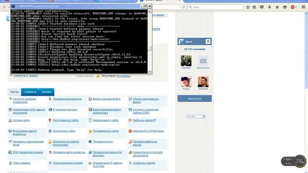Open the downloads arrow icon in Firefox toolbar
Viewport: 308px width, 173px height.
(x=269, y=7)
